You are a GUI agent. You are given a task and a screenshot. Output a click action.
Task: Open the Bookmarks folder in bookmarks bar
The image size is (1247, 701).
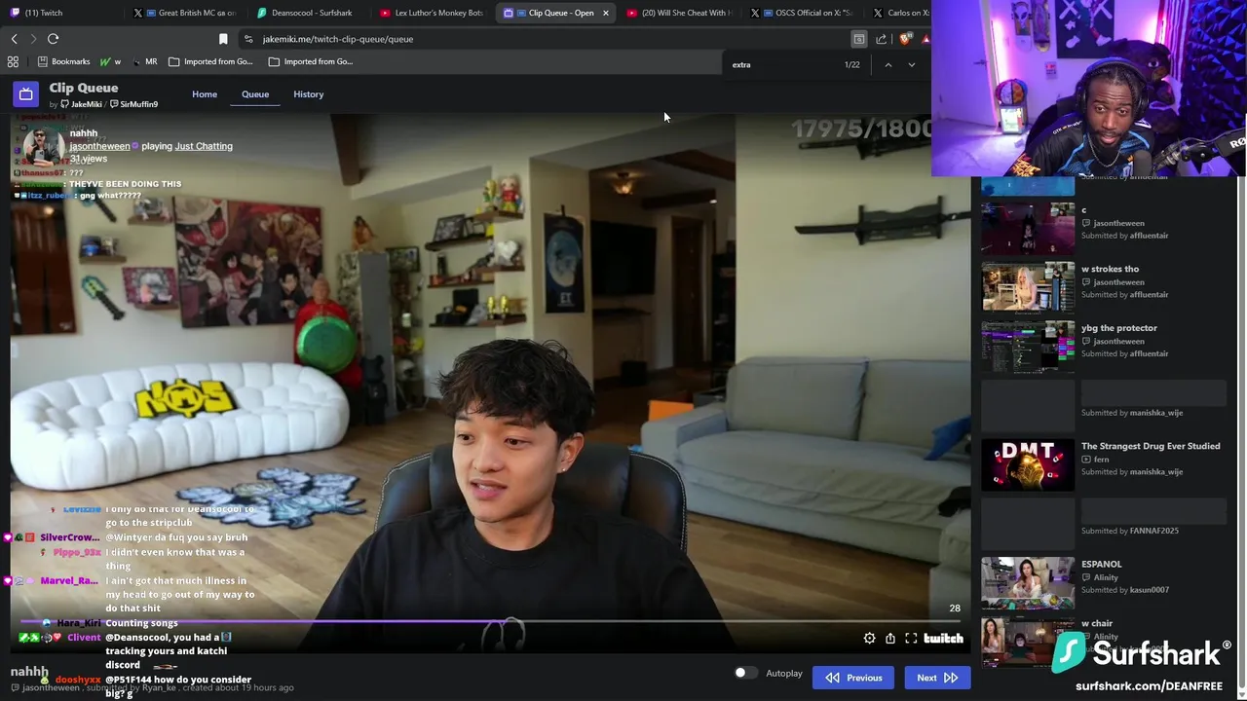click(63, 61)
